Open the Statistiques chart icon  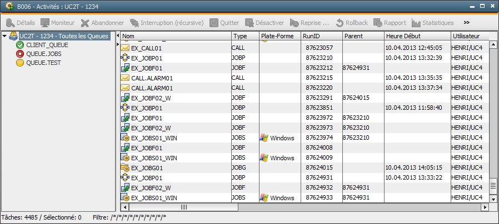416,23
